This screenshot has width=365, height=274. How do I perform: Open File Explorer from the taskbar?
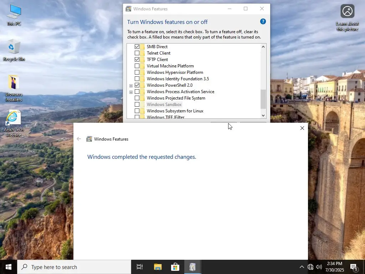158,267
